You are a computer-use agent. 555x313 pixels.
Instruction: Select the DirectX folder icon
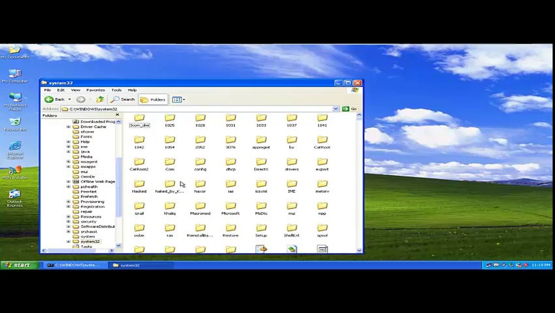(x=261, y=162)
